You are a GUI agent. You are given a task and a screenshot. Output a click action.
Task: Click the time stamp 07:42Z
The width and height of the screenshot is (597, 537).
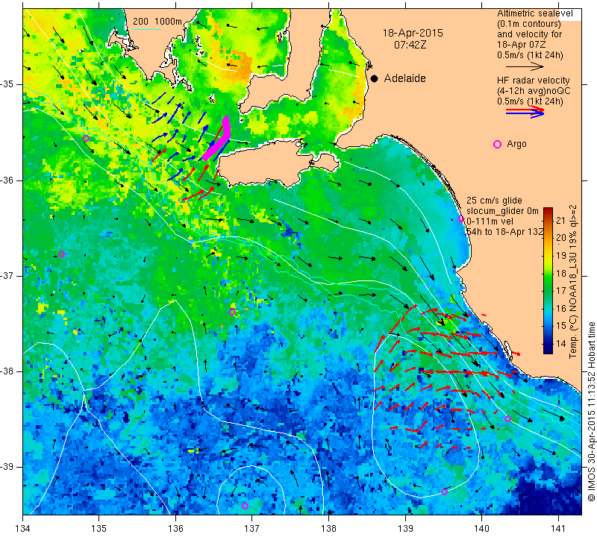pyautogui.click(x=410, y=45)
